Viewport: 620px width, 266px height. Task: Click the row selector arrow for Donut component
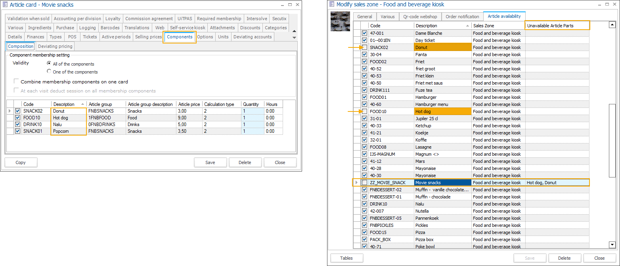[10, 111]
